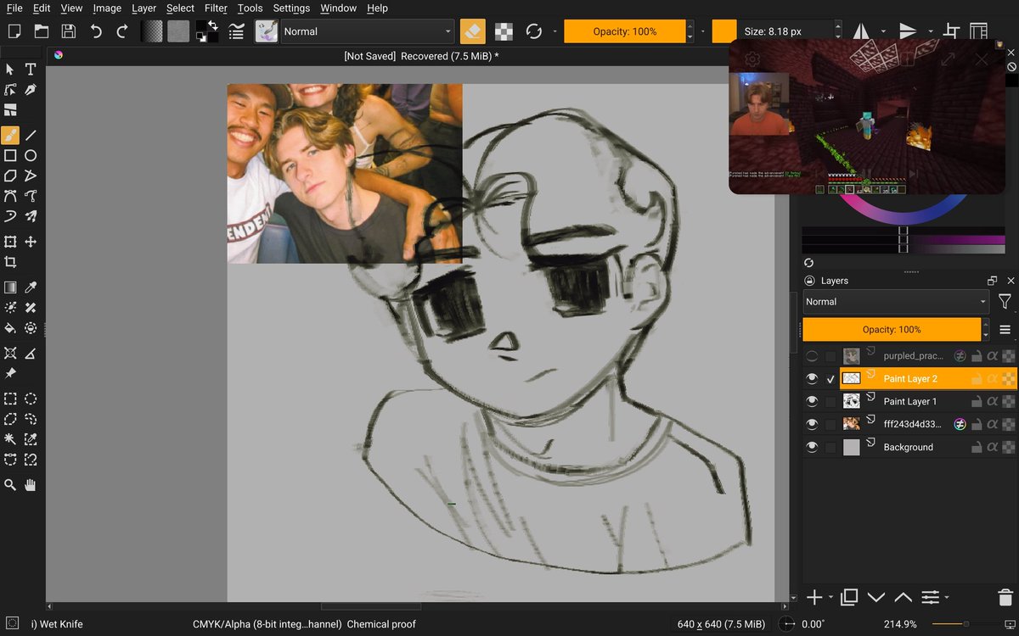
Task: Hide the fff243d4d33 layer
Action: [812, 424]
